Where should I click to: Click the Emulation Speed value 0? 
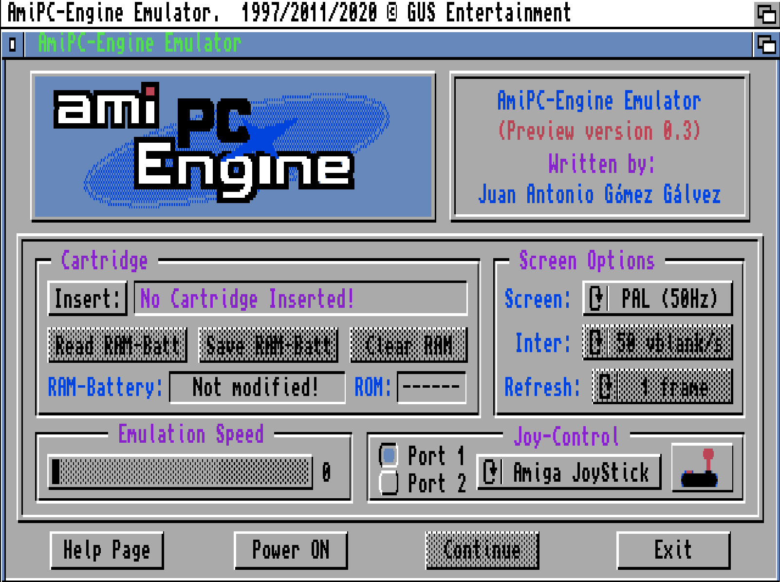326,472
